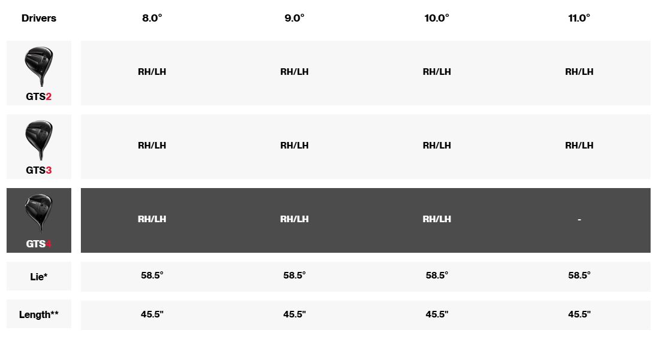The height and width of the screenshot is (339, 659).
Task: Select the highlighted GTS4 model label
Action: tap(39, 244)
